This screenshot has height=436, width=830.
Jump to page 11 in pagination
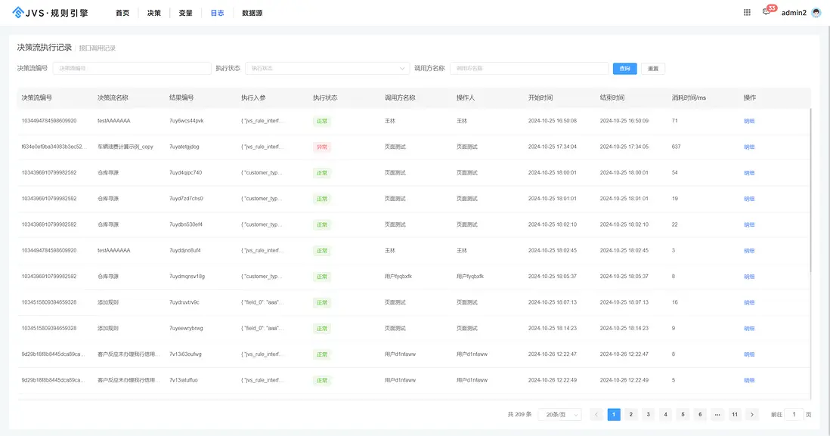(735, 414)
